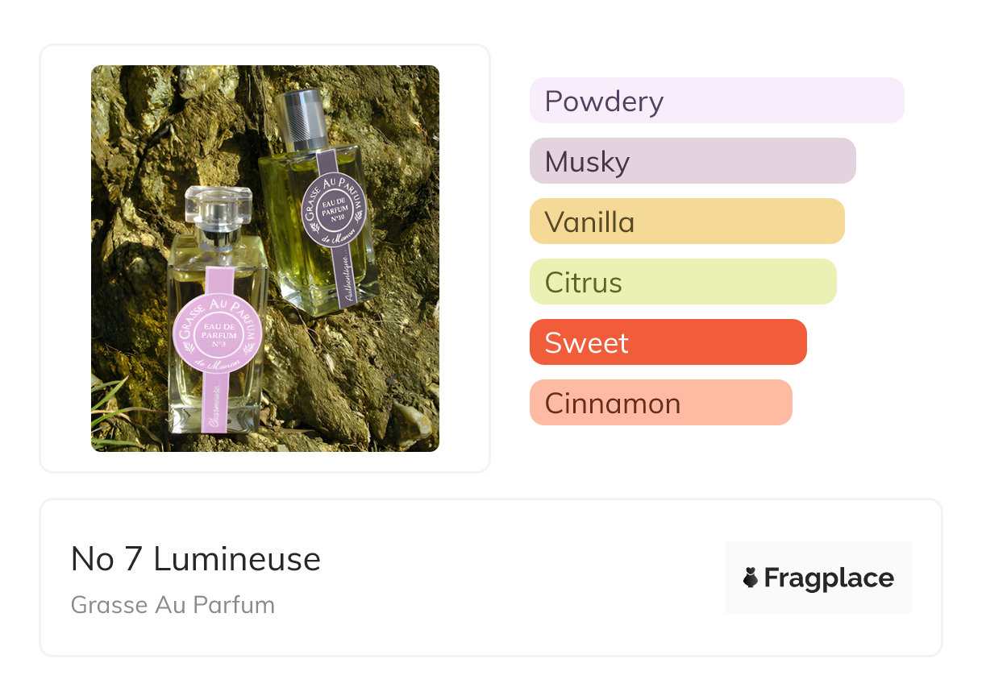This screenshot has width=982, height=696.
Task: Click the "Powdery" text label
Action: [604, 101]
